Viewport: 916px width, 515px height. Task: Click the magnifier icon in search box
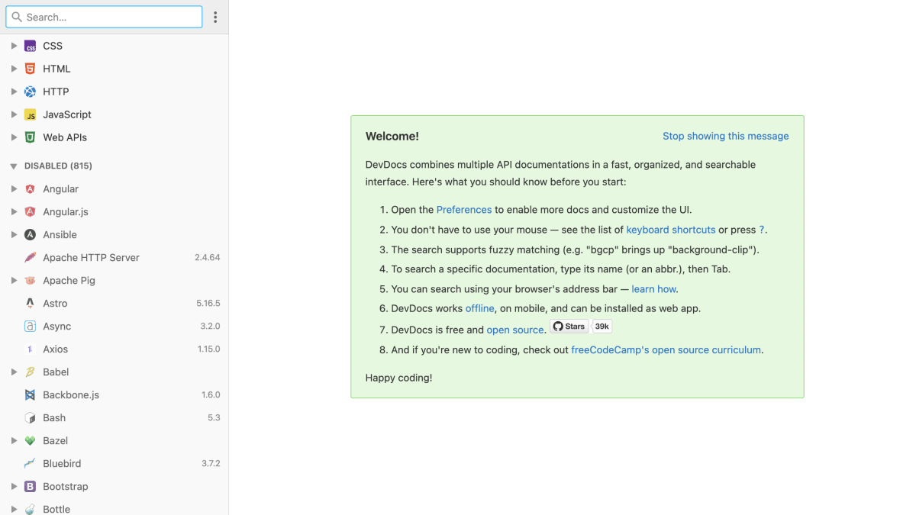pos(17,17)
